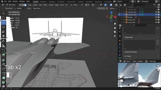The height and width of the screenshot is (90, 161).
Task: Select the Inset Faces tool
Action: (x=4, y=60)
